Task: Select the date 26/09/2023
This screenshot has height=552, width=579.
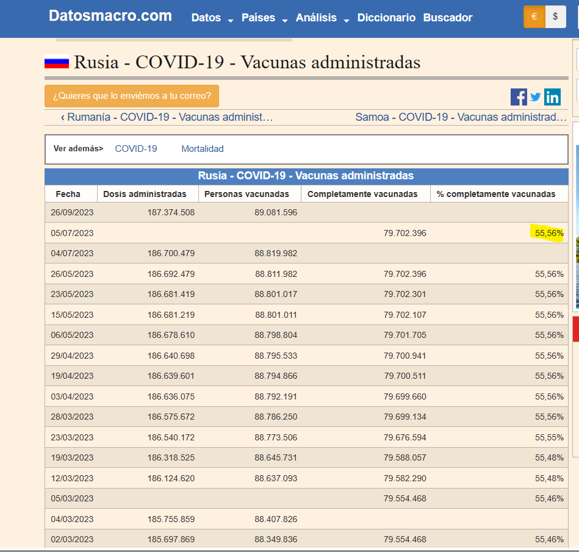Action: coord(72,213)
